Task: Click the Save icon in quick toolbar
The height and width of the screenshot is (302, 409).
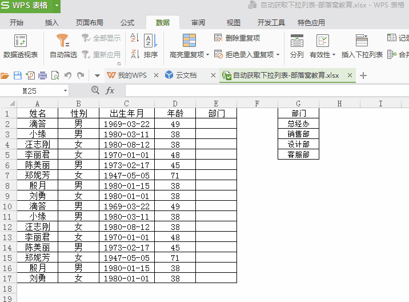Action: pyautogui.click(x=18, y=75)
